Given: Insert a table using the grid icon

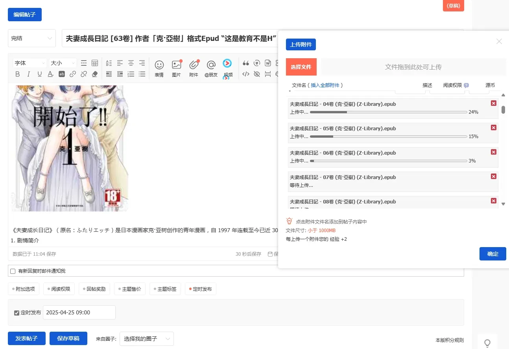Looking at the screenshot, I should tap(95, 63).
